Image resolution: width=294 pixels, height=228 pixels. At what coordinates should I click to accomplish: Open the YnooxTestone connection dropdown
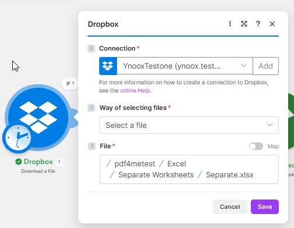click(x=185, y=66)
